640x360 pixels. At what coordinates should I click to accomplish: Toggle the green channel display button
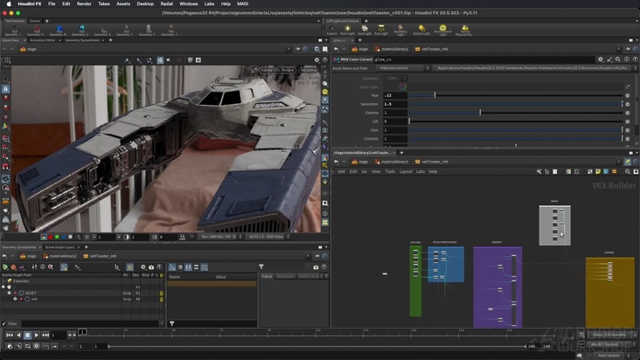[57, 237]
